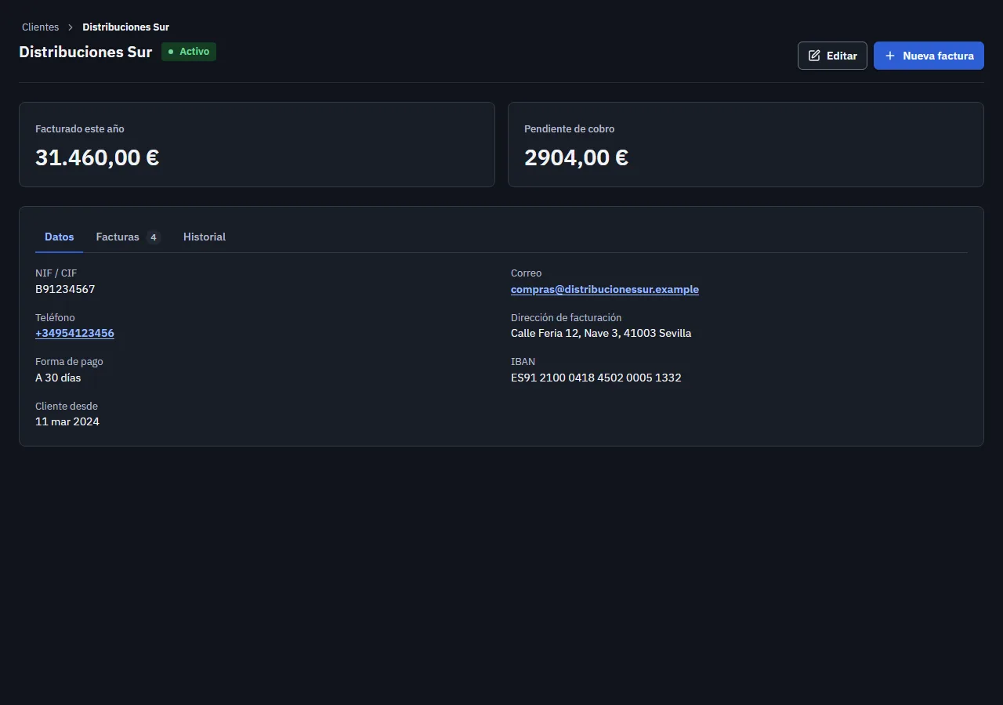Open the compras@distribucionessur.example email link
Image resolution: width=1003 pixels, height=705 pixels.
click(x=605, y=289)
